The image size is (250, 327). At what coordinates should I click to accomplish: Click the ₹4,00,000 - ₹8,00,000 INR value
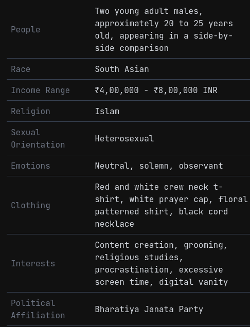[156, 90]
